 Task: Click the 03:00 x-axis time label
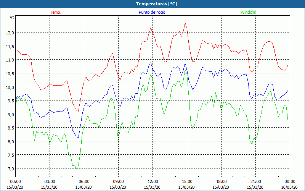50,182
